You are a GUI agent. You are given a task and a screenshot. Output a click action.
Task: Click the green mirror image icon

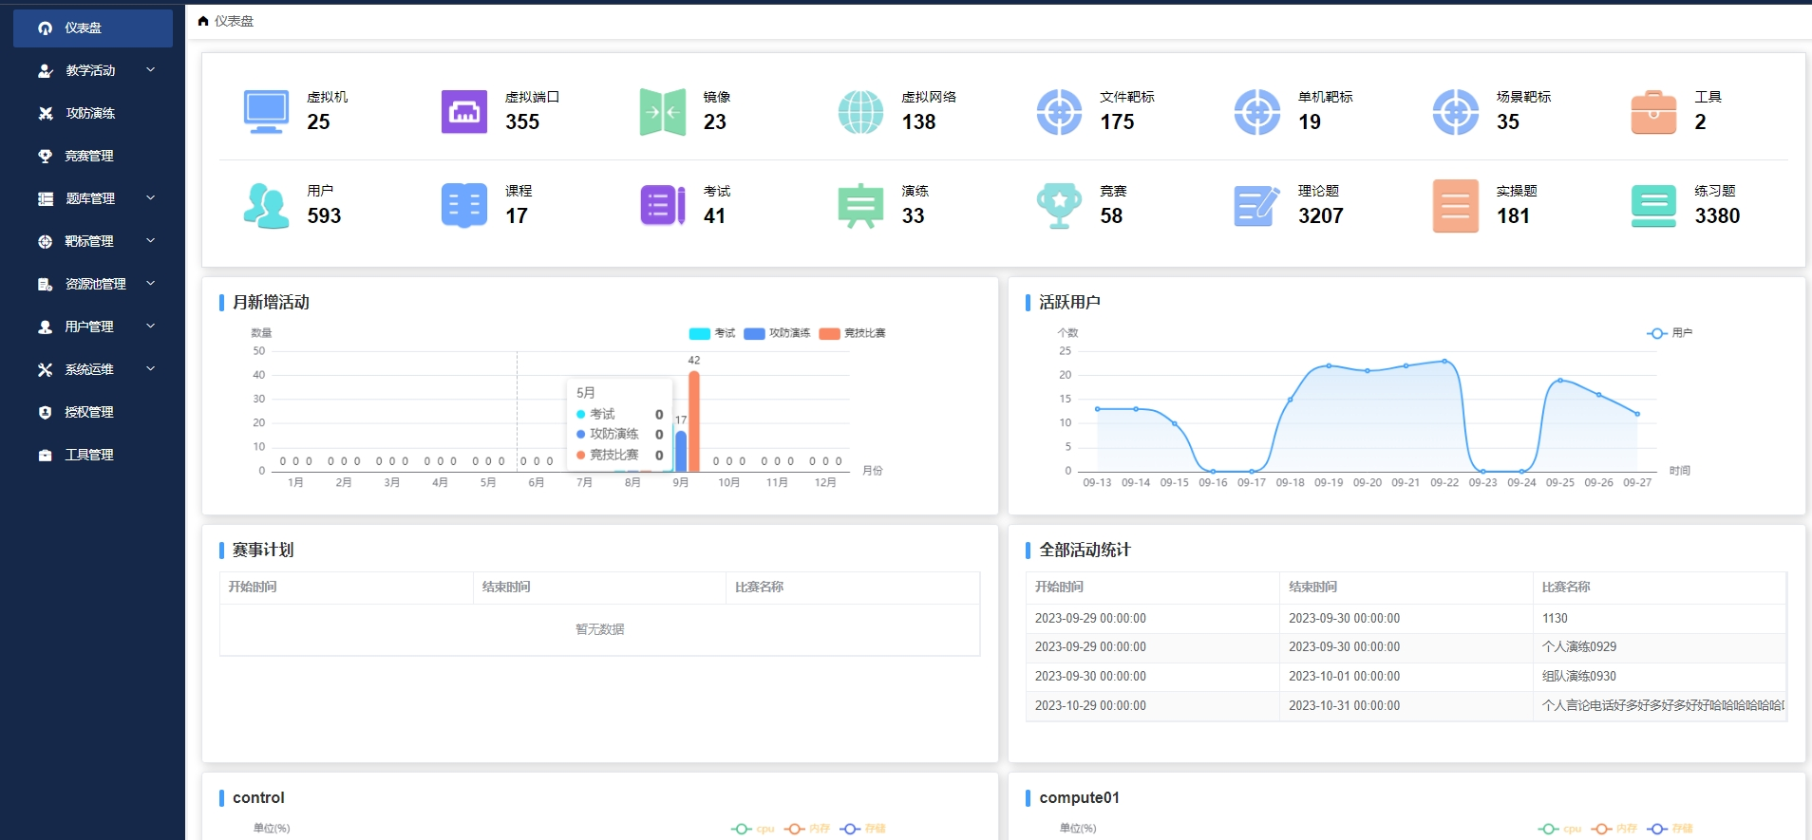coord(662,112)
